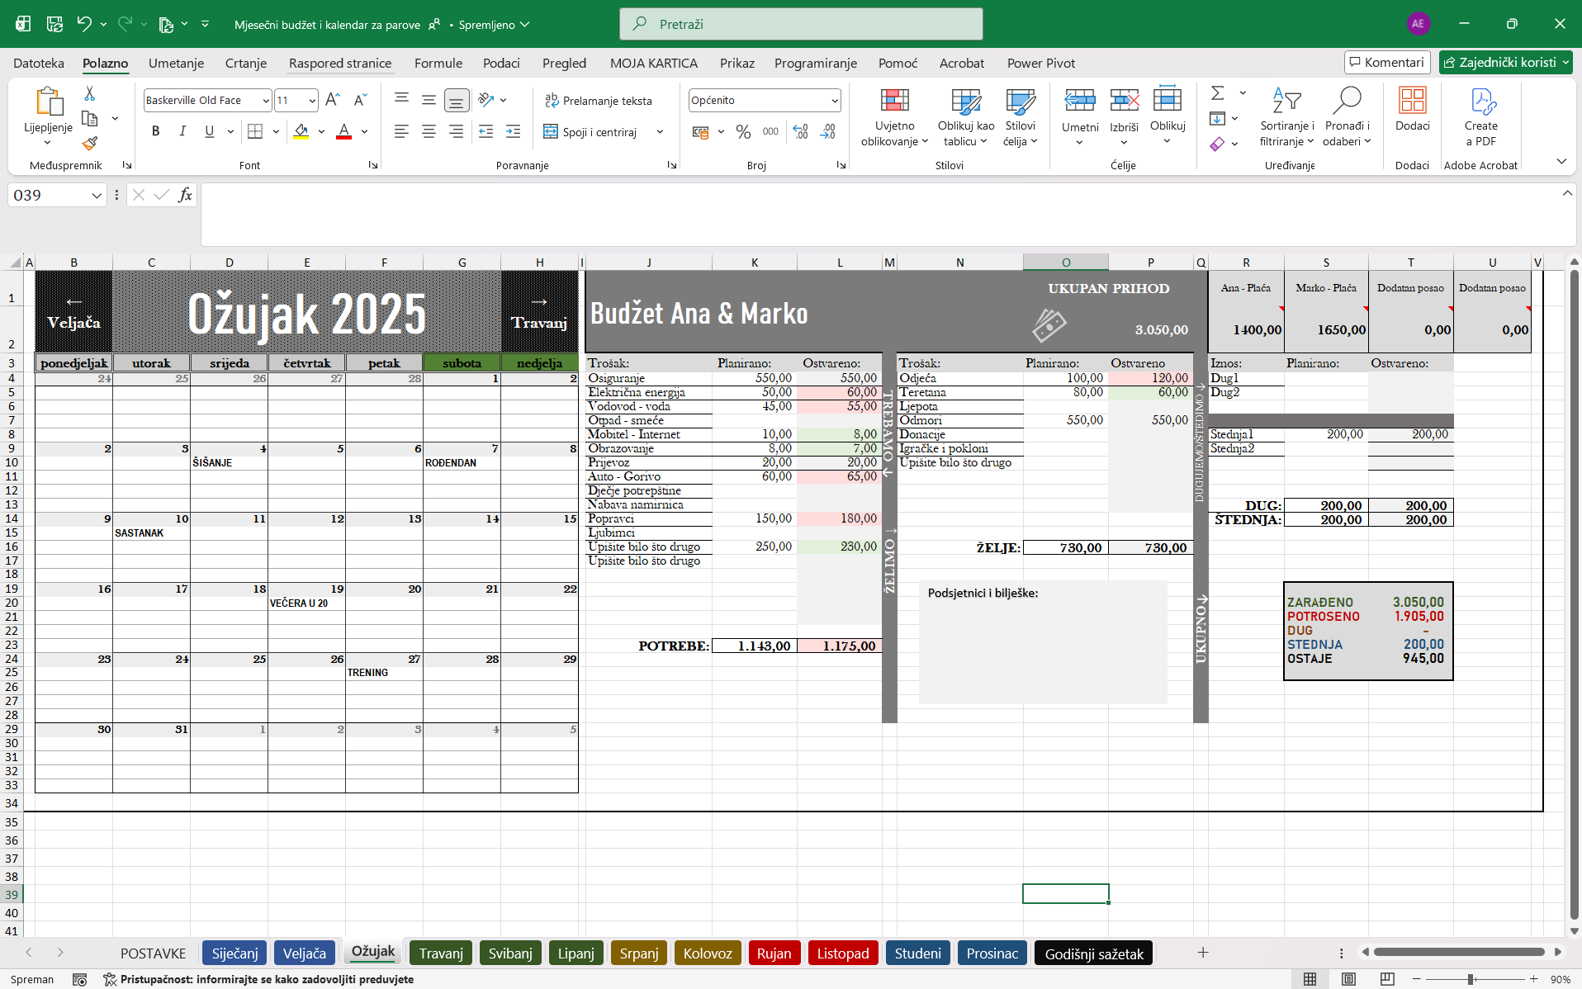The image size is (1582, 989).
Task: Switch to Travanj sheet tab
Action: pos(441,954)
